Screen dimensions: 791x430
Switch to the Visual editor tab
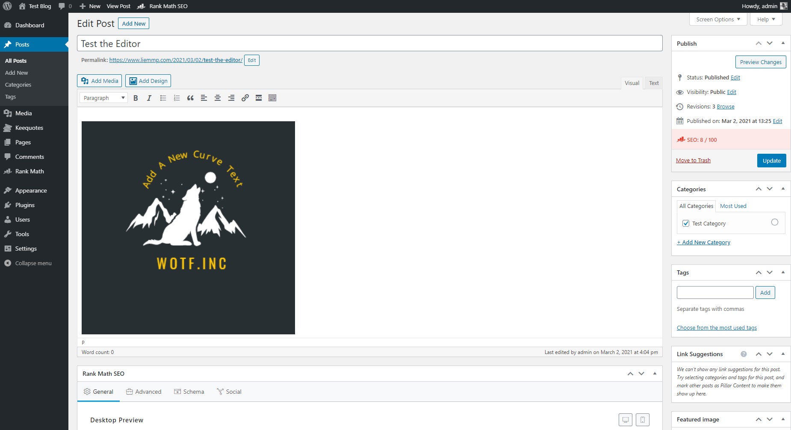click(632, 83)
